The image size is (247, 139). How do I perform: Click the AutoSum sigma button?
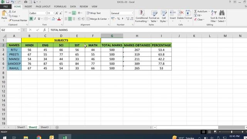[x=201, y=11]
